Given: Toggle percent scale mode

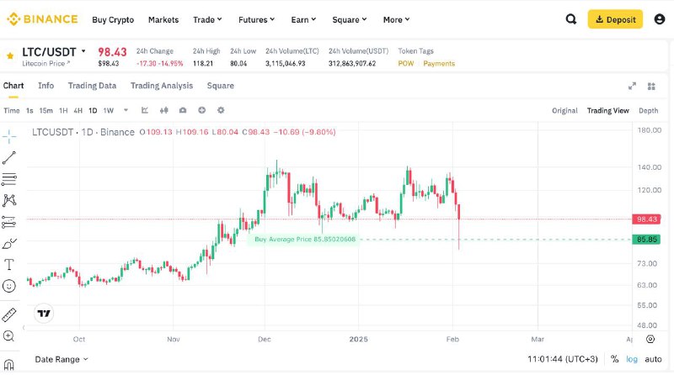Looking at the screenshot, I should click(x=615, y=359).
